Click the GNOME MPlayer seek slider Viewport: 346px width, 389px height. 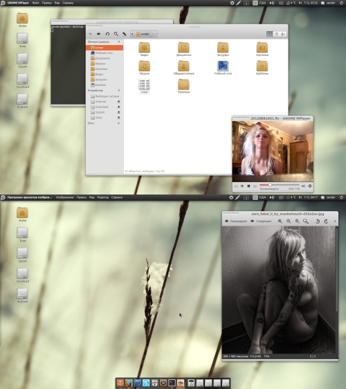click(280, 185)
